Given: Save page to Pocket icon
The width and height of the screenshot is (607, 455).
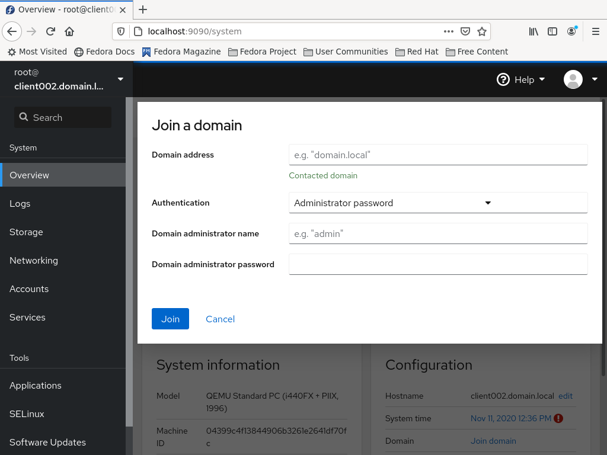Looking at the screenshot, I should pos(465,31).
